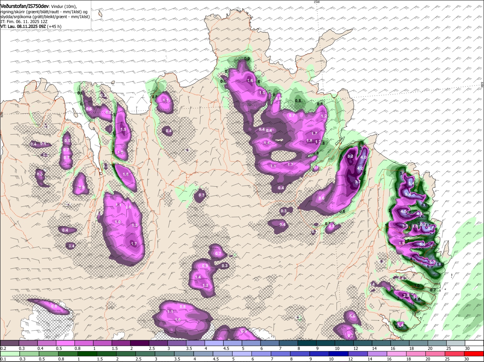484x362 pixels.
Task: Click the 5.8 value on the east coast
Action: tap(440, 265)
